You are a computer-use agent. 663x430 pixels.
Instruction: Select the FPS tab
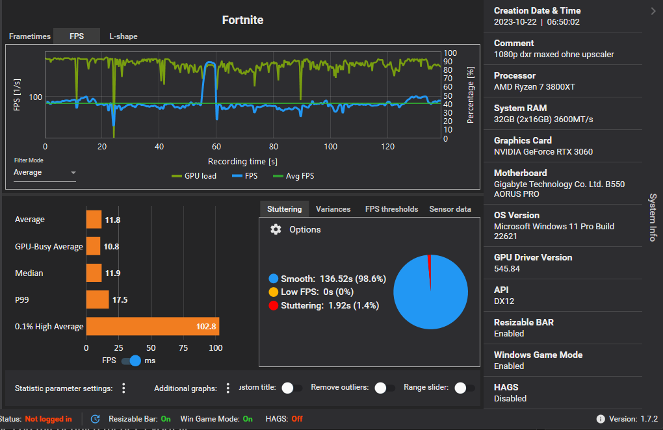point(77,36)
